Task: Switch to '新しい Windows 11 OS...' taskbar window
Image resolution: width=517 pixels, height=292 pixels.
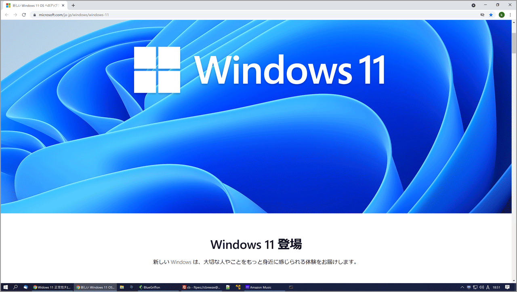Action: coord(95,287)
